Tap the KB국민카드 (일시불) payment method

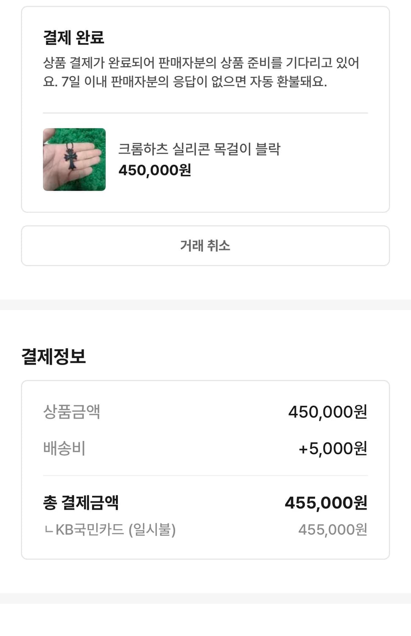pos(115,530)
